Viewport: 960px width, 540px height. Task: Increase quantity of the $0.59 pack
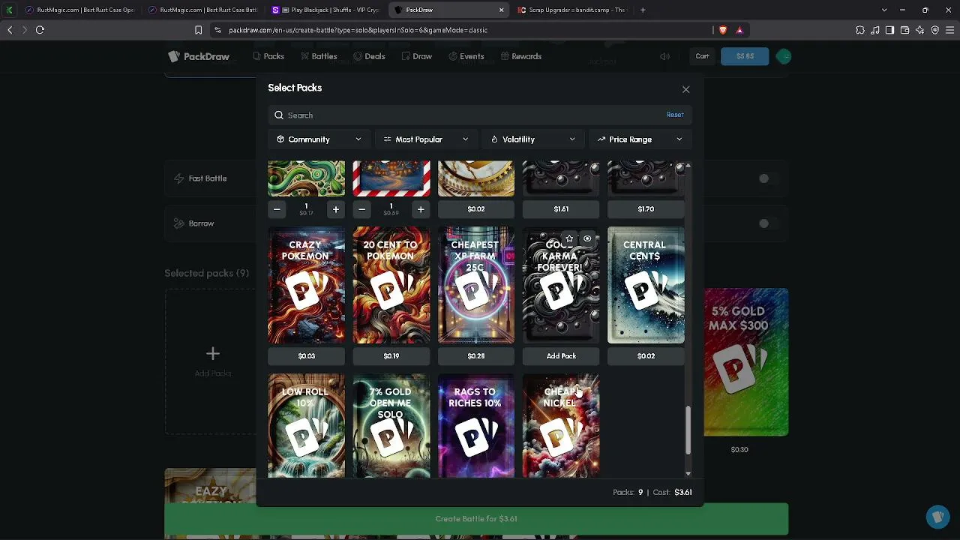coord(420,209)
